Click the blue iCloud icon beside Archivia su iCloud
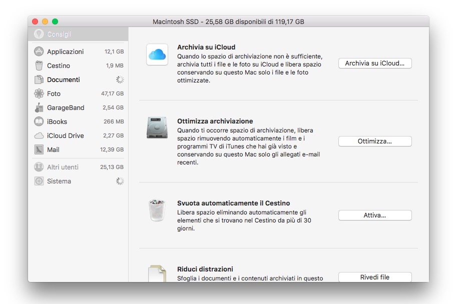The image size is (457, 304). pyautogui.click(x=157, y=54)
